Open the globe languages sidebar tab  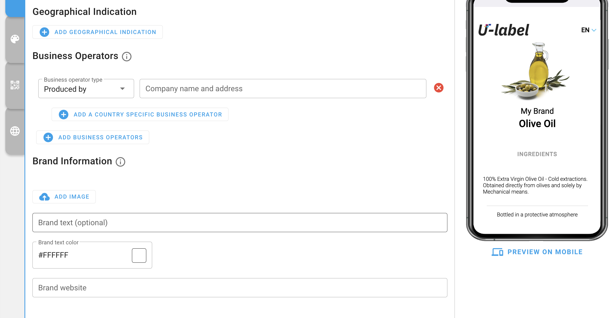point(15,131)
